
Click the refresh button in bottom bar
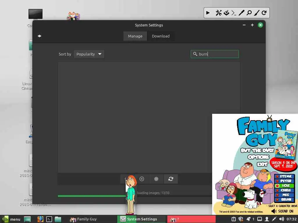pyautogui.click(x=171, y=179)
